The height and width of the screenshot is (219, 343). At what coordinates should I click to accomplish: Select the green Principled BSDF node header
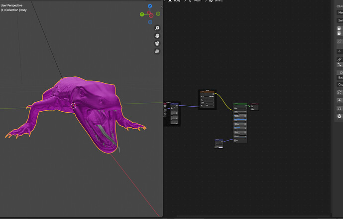coord(240,104)
